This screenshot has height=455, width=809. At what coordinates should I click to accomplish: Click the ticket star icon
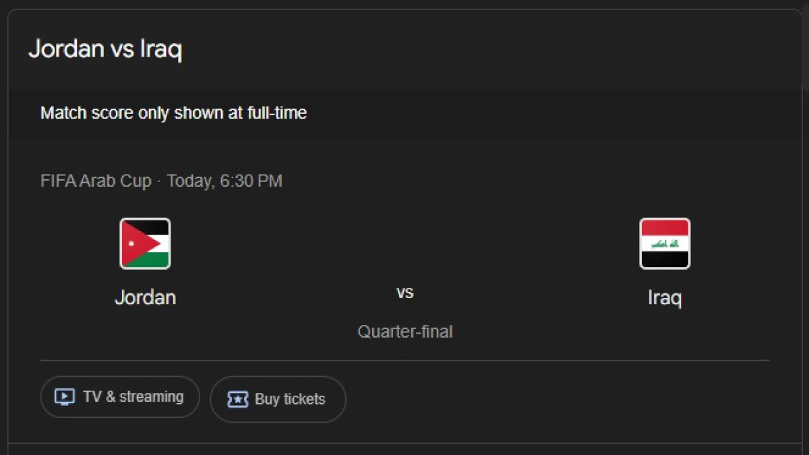point(237,399)
